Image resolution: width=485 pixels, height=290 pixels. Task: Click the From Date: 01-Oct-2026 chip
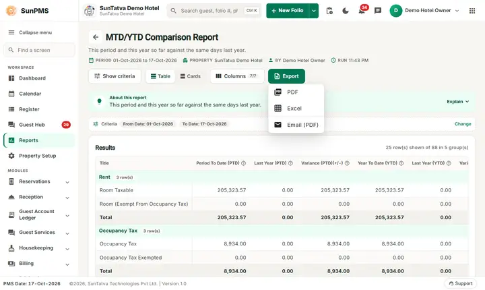pyautogui.click(x=148, y=124)
